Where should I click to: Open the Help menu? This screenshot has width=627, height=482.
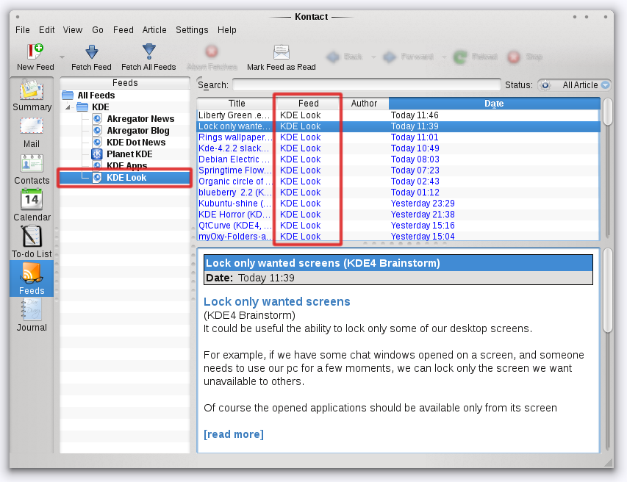pyautogui.click(x=226, y=30)
